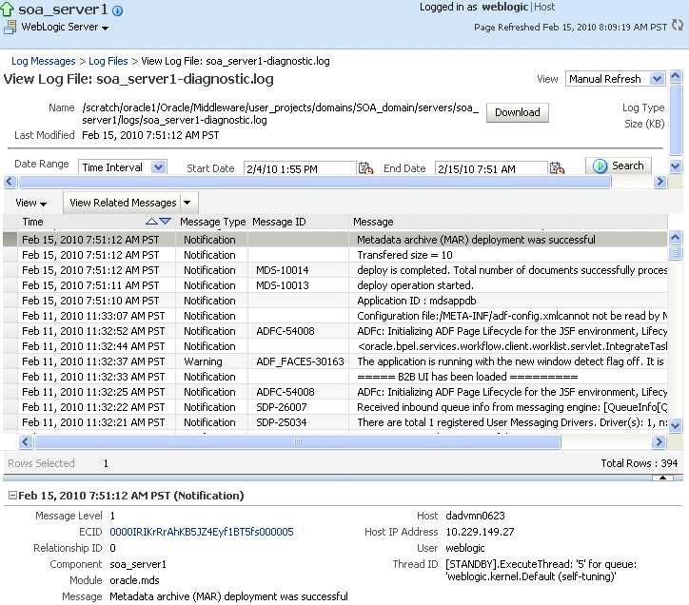The width and height of the screenshot is (689, 605).
Task: Select the Feb 11 11:32:52 ADFC-54008 row
Action: 335,331
